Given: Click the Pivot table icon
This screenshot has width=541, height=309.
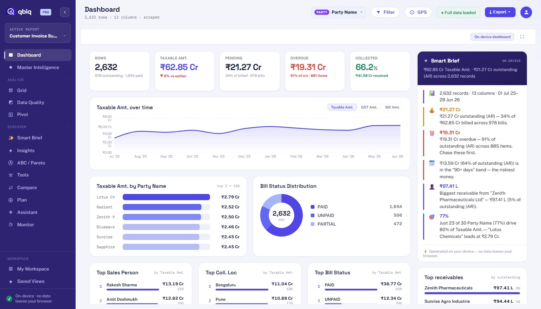Looking at the screenshot, I should coord(11,114).
